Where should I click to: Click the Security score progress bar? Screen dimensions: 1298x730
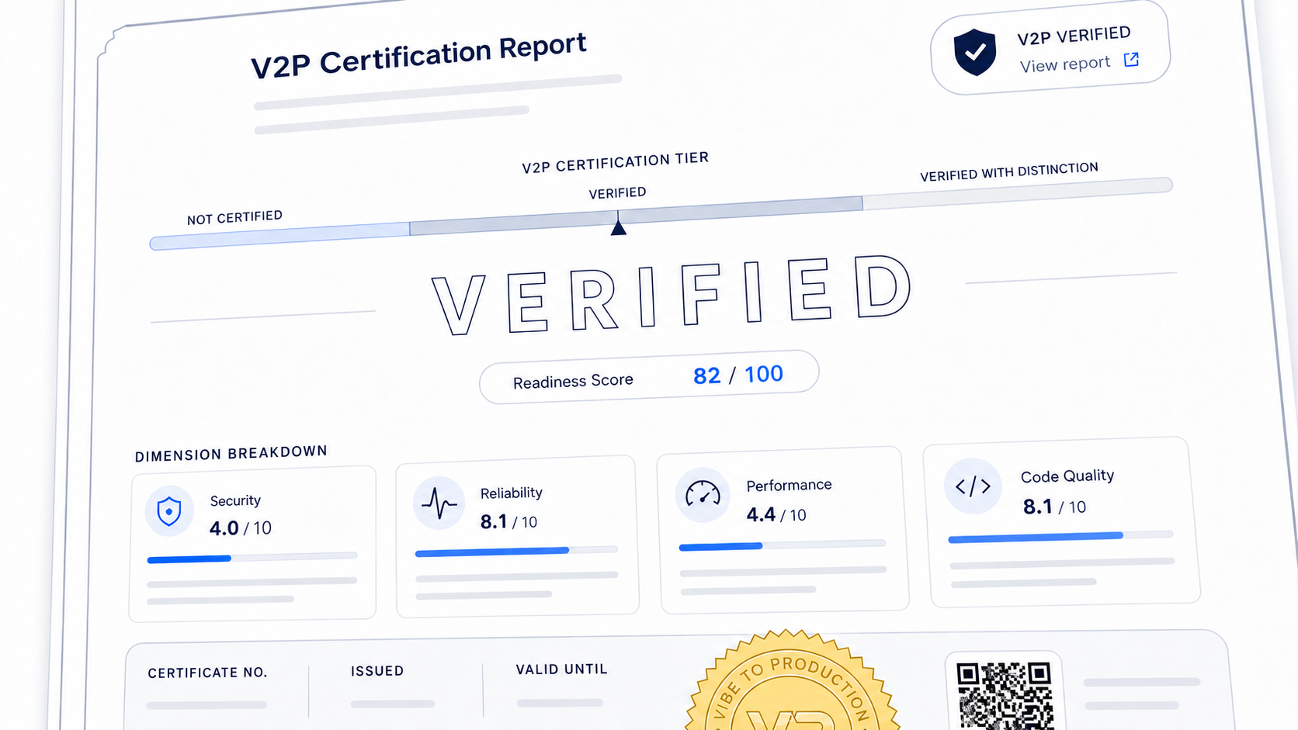252,557
